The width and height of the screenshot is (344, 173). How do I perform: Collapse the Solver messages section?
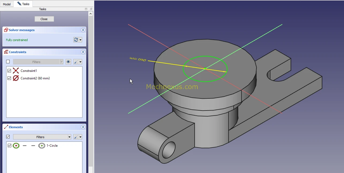pyautogui.click(x=83, y=30)
